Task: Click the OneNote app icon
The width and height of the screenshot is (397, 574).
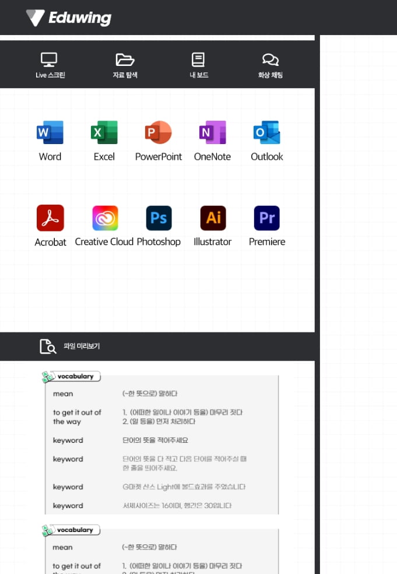Action: coord(212,133)
